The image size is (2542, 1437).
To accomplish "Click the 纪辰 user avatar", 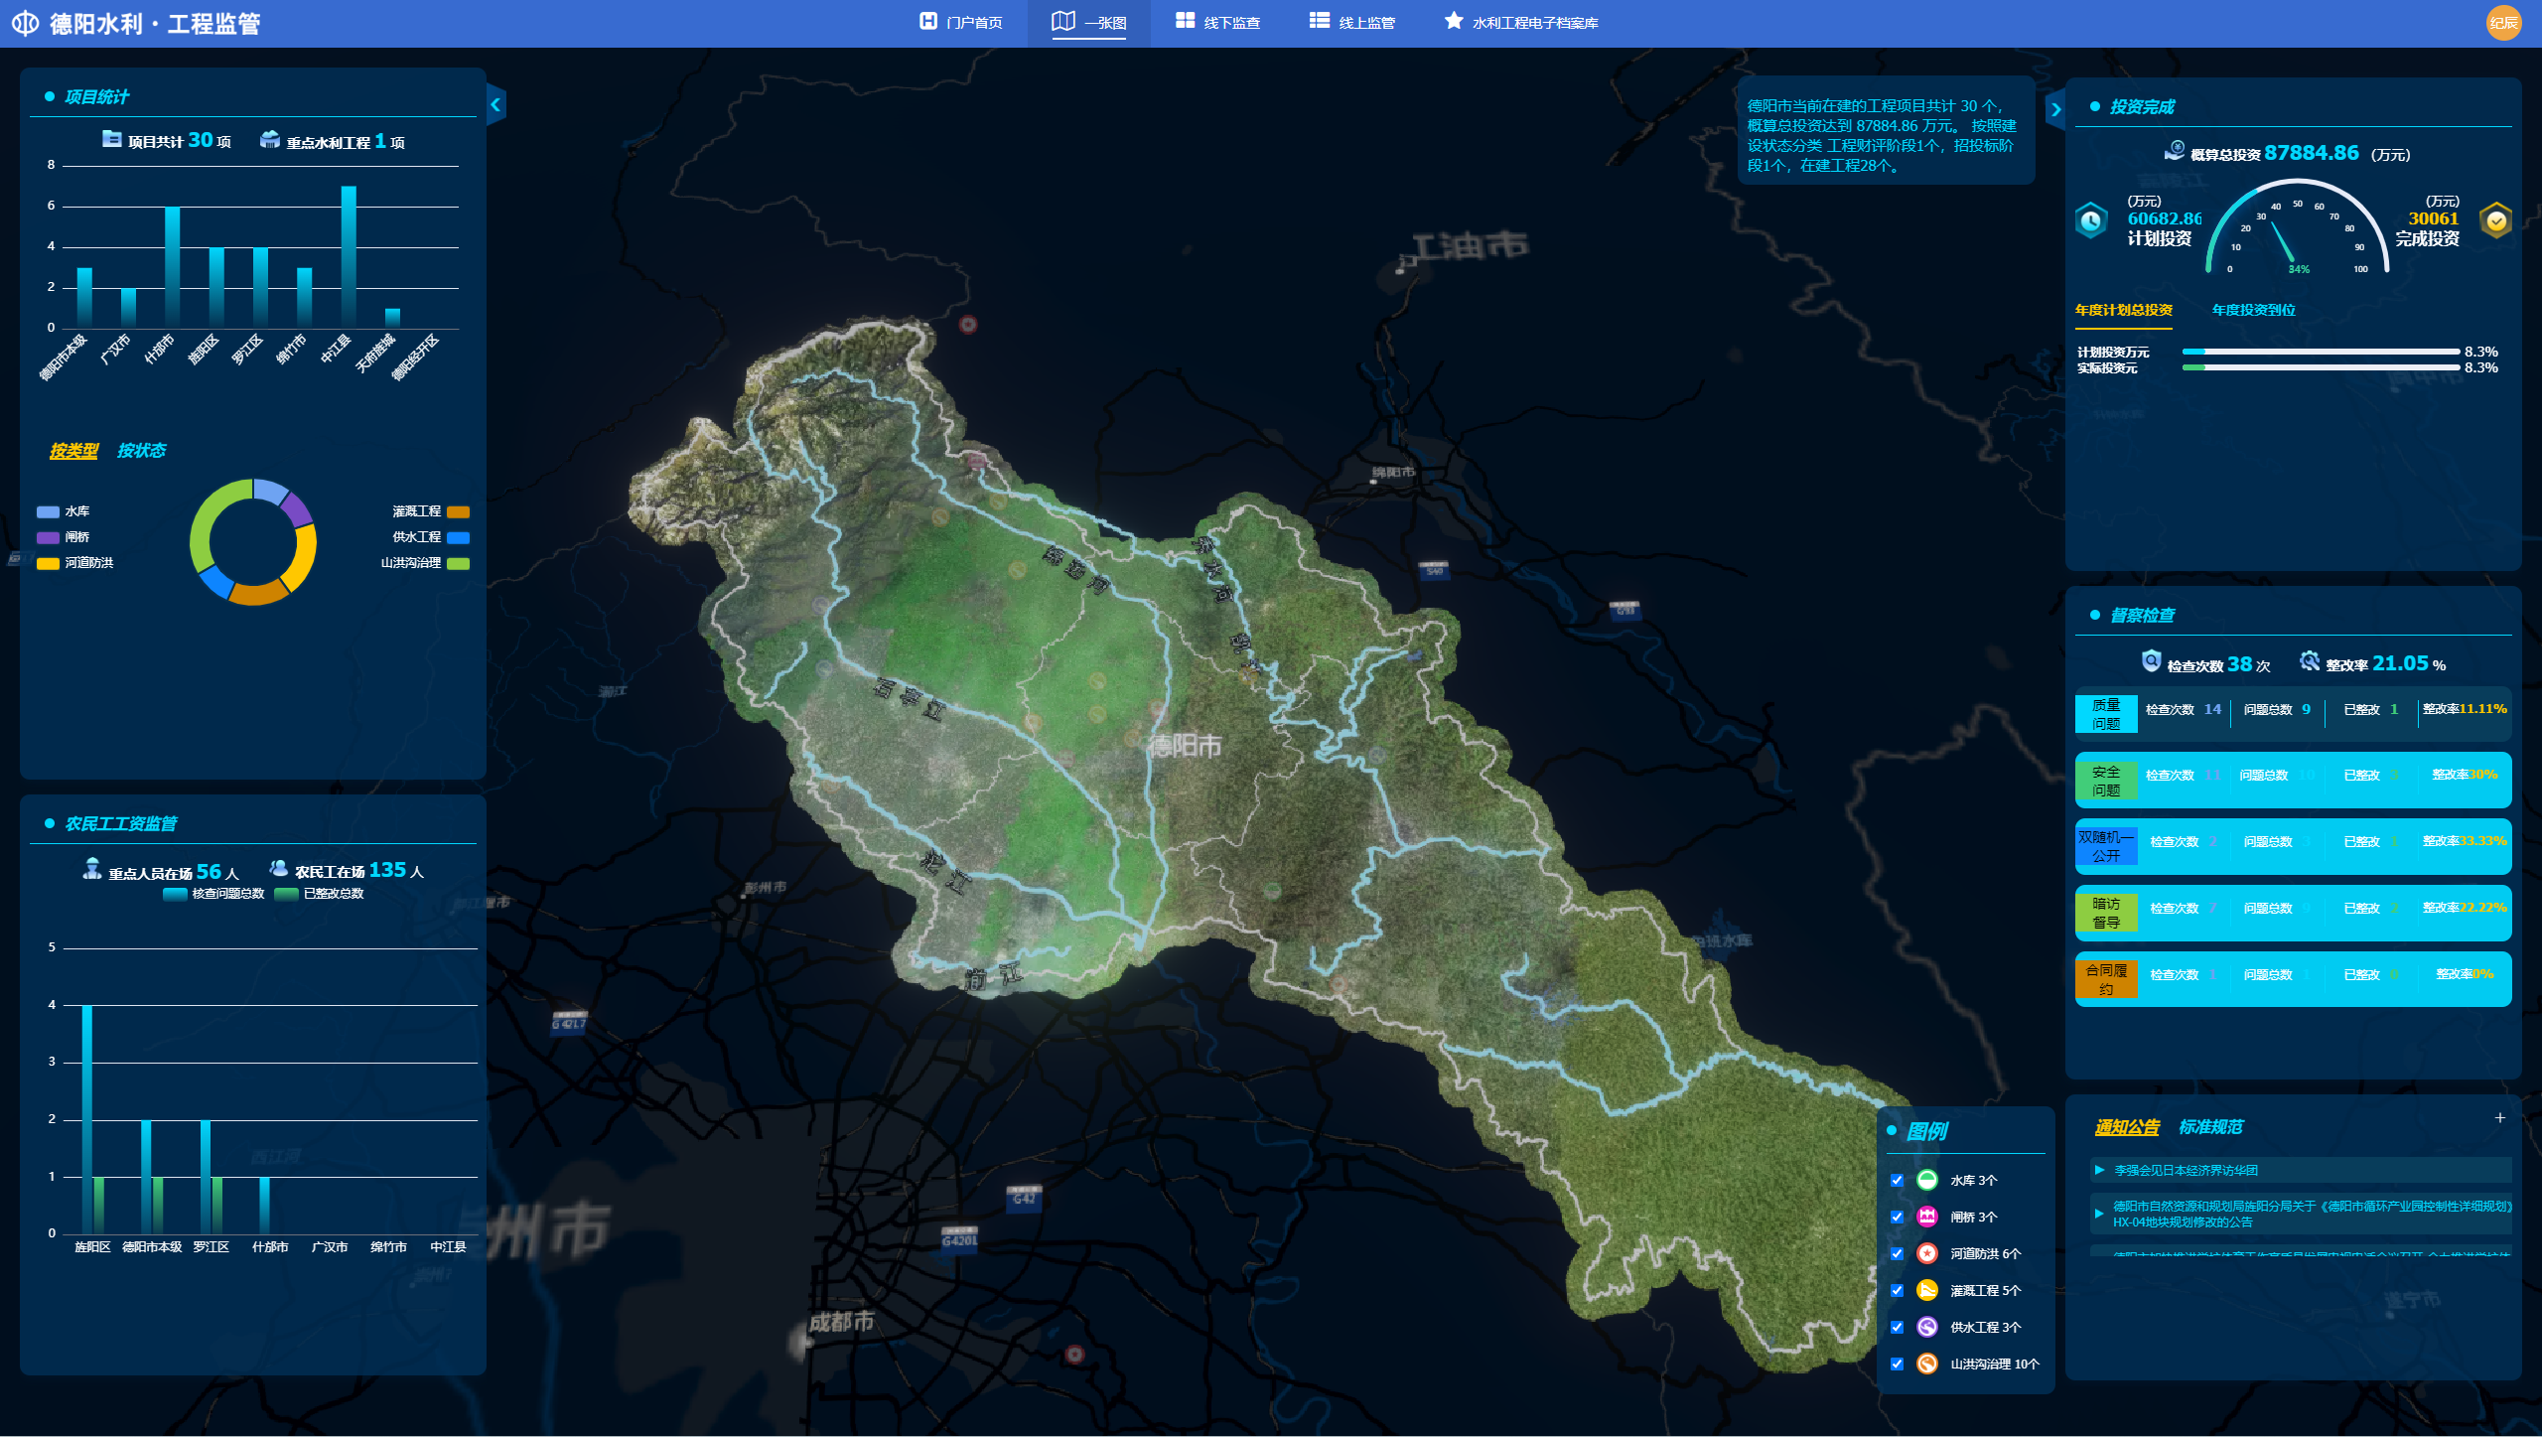I will pyautogui.click(x=2503, y=23).
